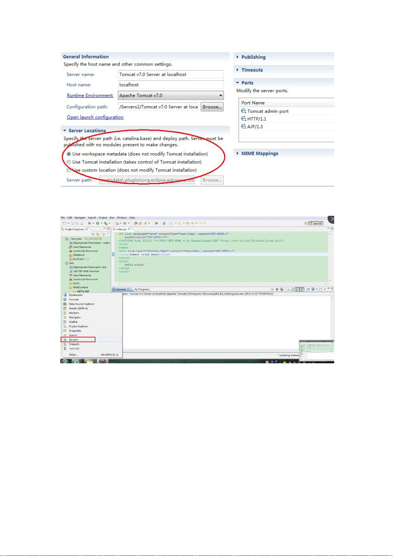The image size is (393, 556).
Task: Collapse the Server Locations section
Action: click(65, 131)
